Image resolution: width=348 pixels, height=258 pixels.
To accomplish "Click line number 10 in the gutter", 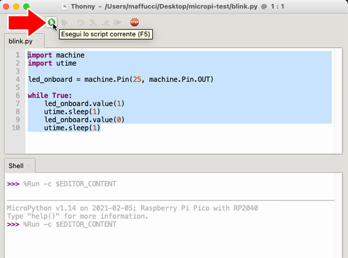I will pyautogui.click(x=16, y=127).
